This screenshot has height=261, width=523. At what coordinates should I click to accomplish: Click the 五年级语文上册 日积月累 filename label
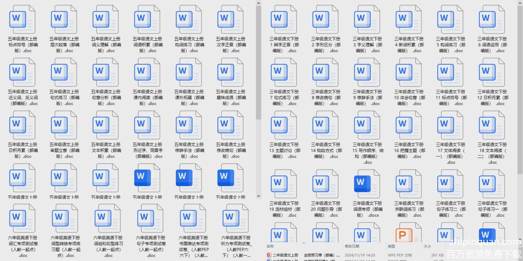23,150
